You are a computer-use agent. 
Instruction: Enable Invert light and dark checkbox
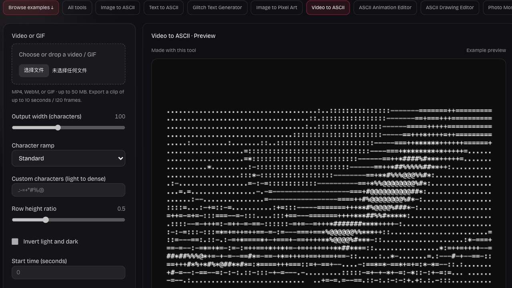pyautogui.click(x=15, y=242)
